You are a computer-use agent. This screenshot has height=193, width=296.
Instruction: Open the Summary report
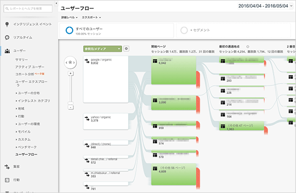point(22,60)
